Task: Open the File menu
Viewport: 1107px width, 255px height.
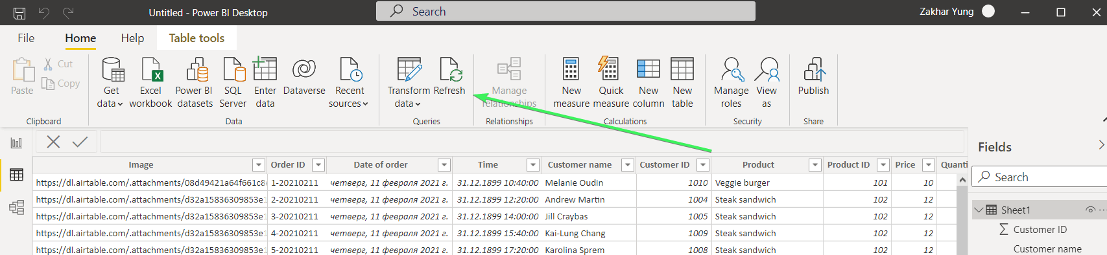Action: 26,38
